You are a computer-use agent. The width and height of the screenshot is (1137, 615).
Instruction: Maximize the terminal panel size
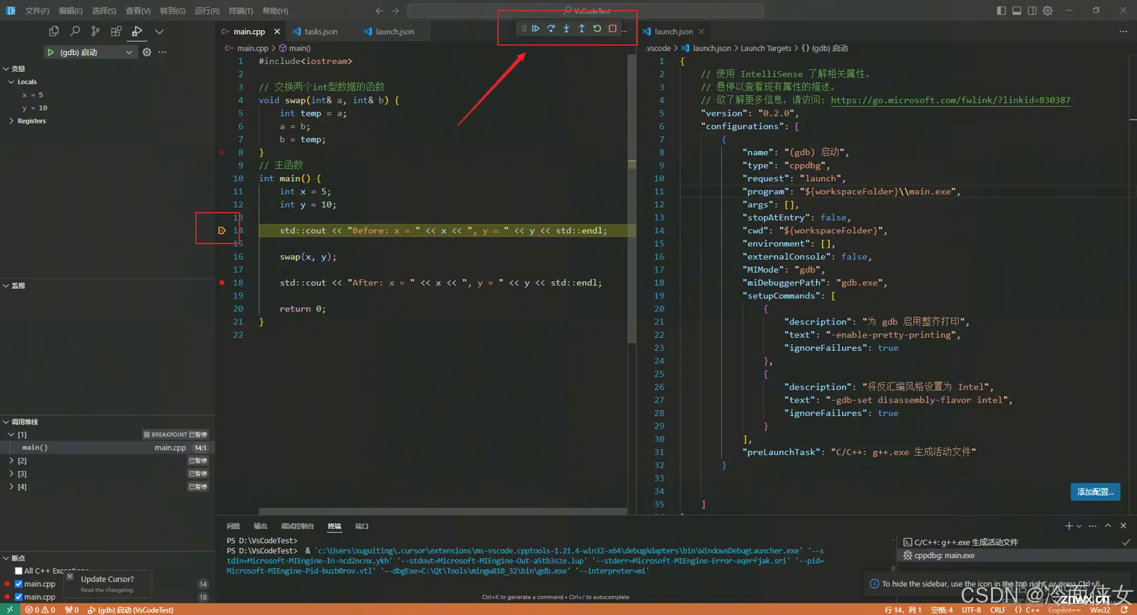[1108, 526]
